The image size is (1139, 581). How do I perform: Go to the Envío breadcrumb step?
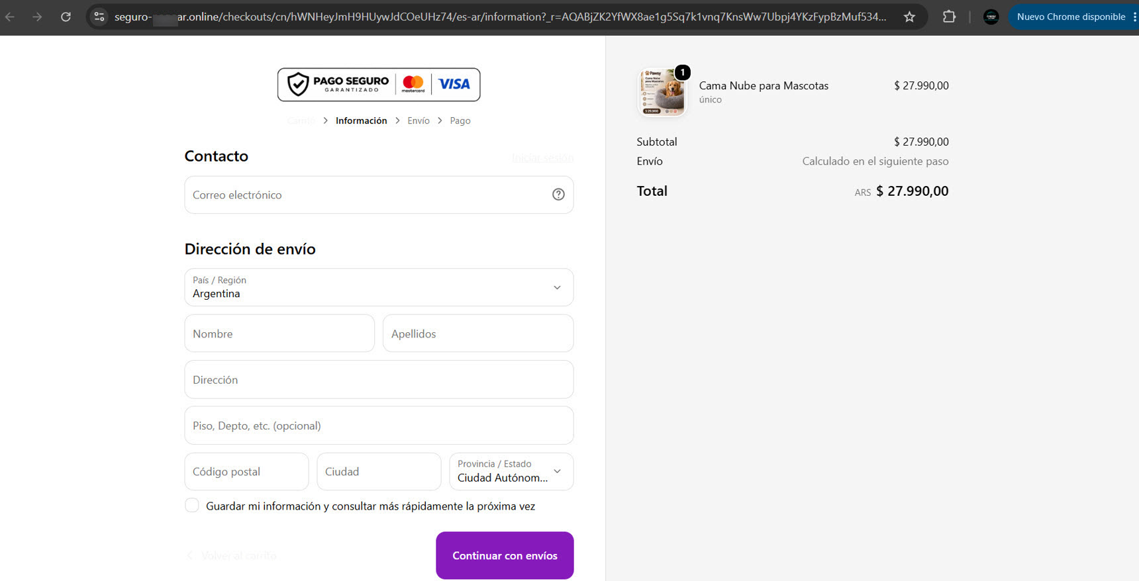419,120
